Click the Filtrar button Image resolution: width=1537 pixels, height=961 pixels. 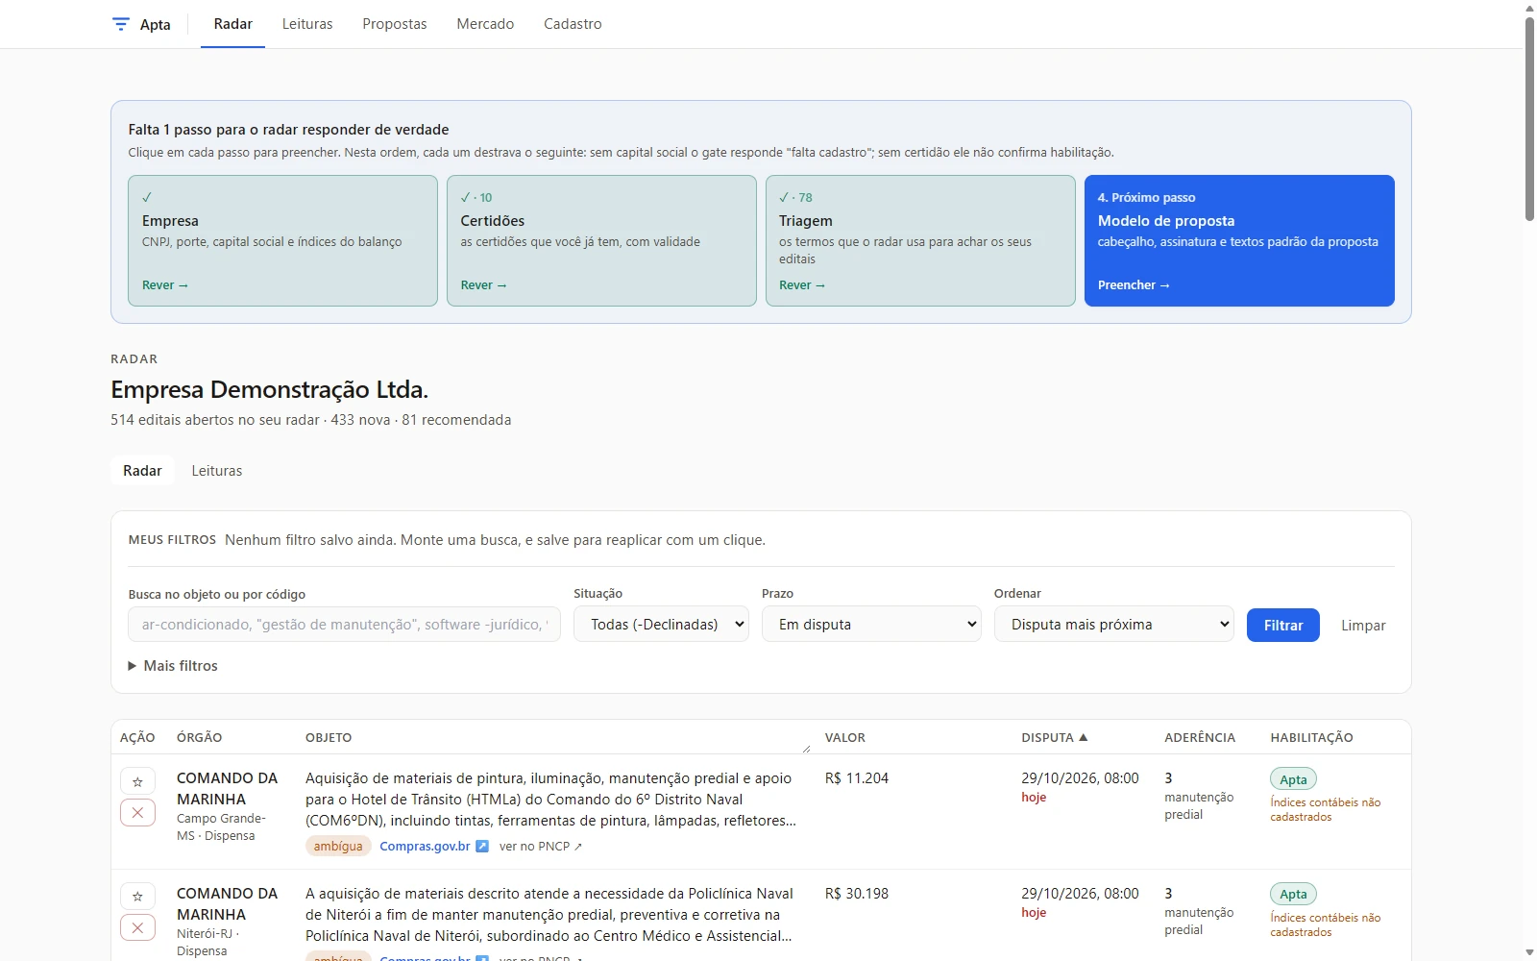click(1282, 626)
